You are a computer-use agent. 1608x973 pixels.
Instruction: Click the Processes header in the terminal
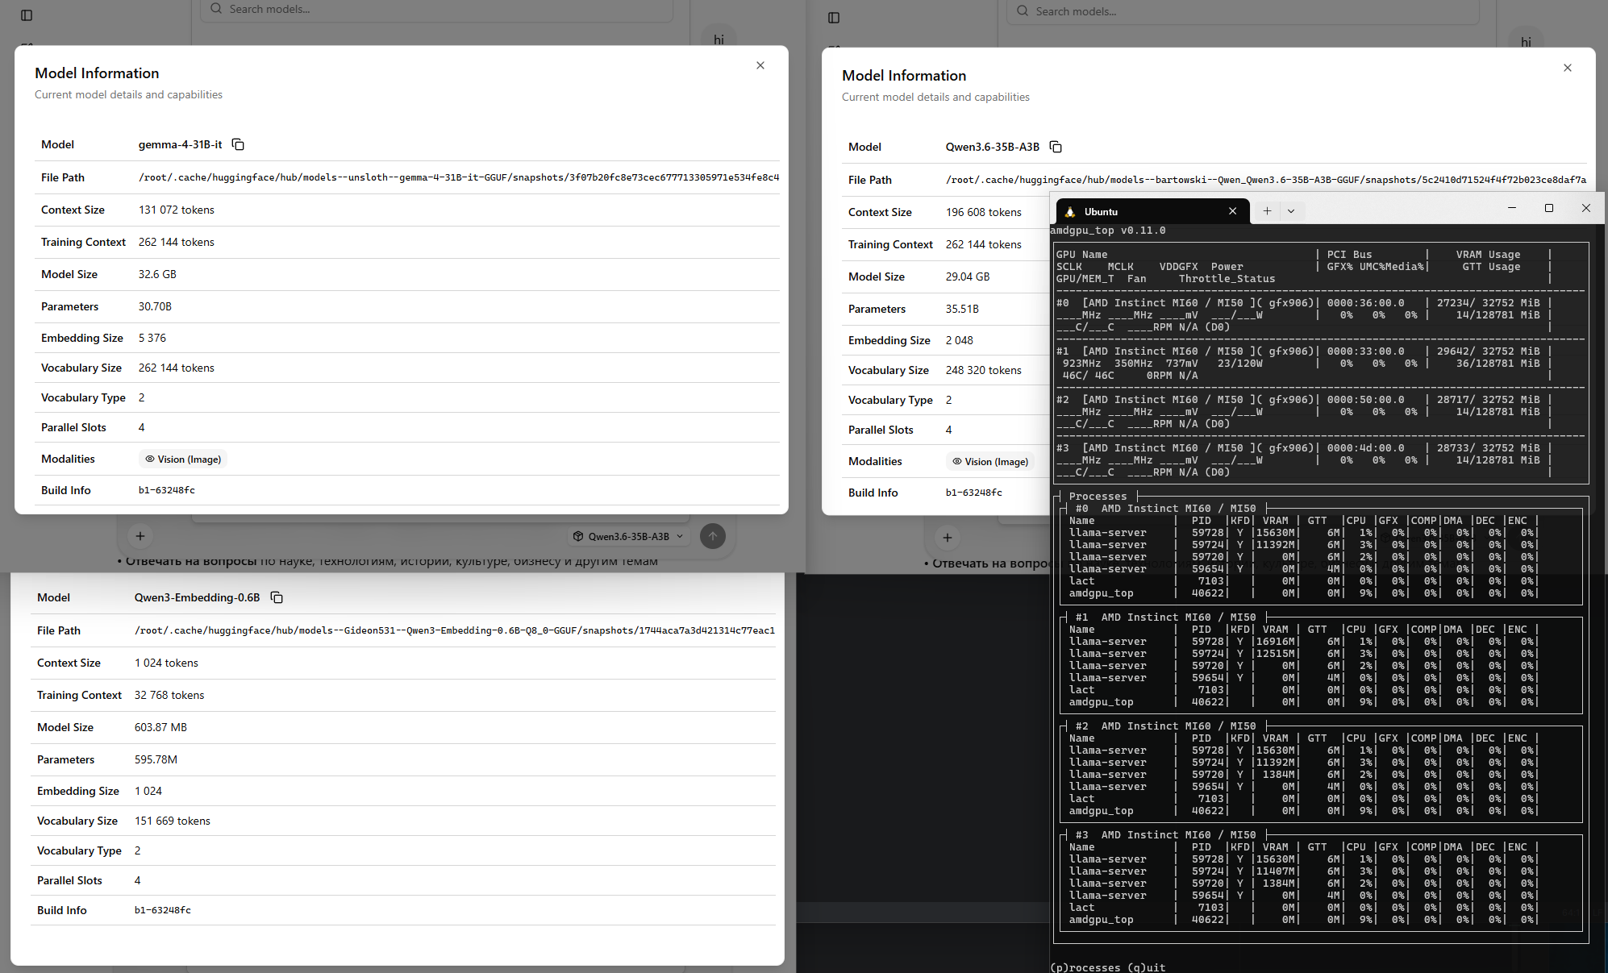pyautogui.click(x=1098, y=497)
